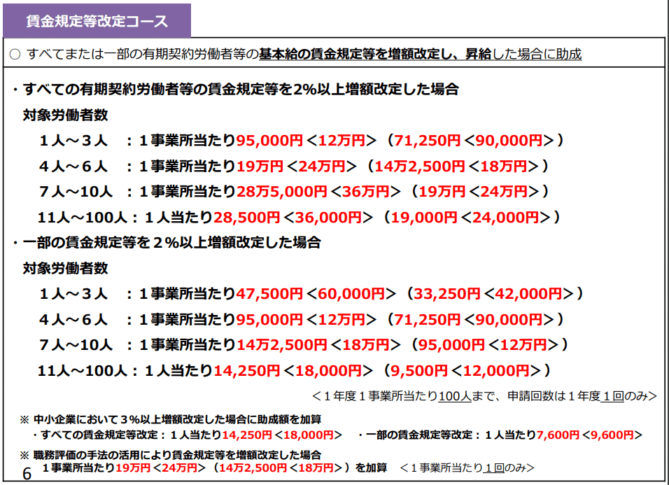Click the red amount 28,500円
This screenshot has width=669, height=485.
tap(246, 218)
